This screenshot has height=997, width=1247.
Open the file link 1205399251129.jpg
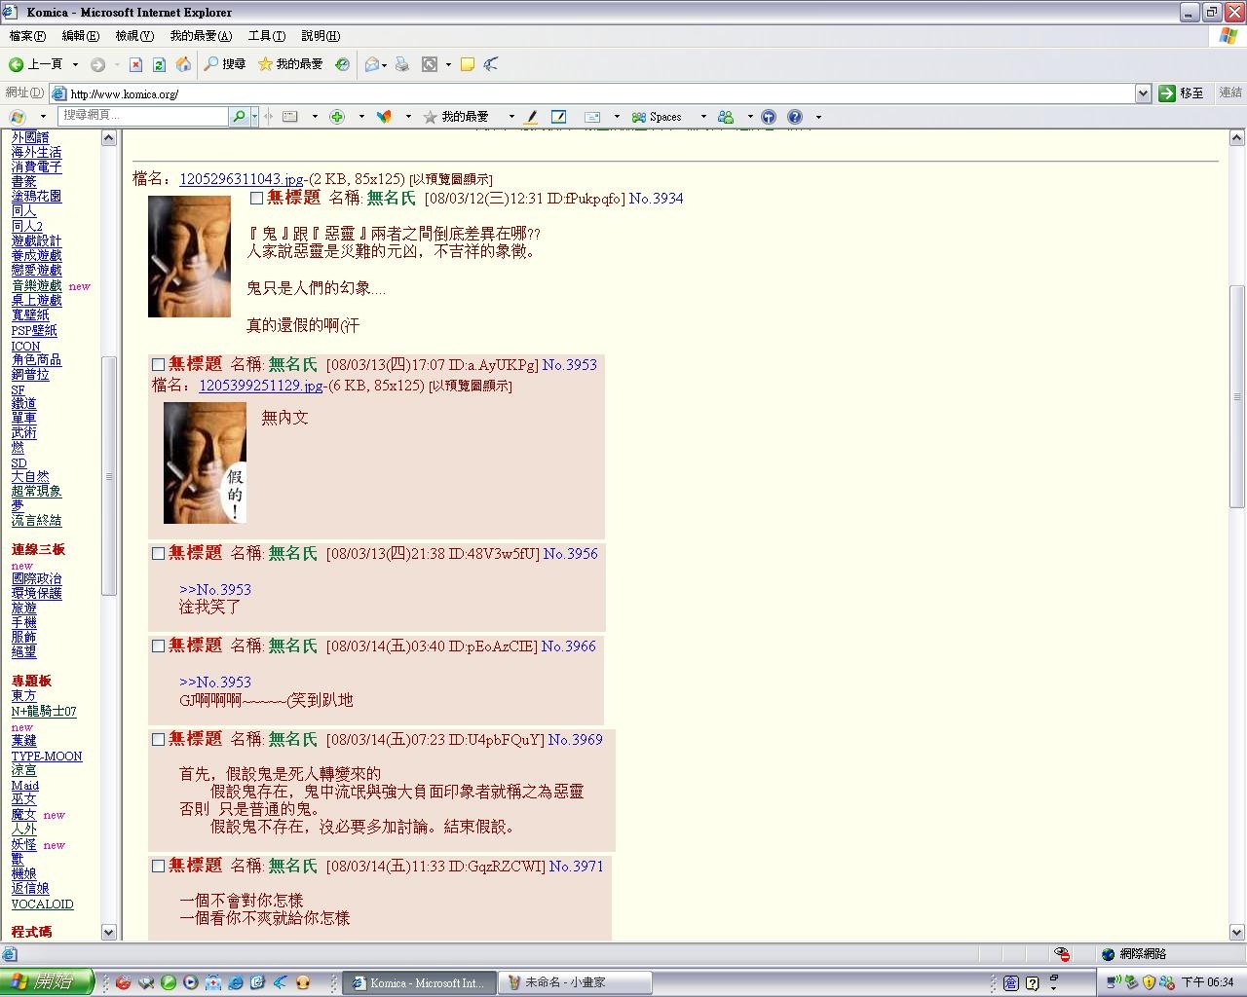click(x=261, y=386)
